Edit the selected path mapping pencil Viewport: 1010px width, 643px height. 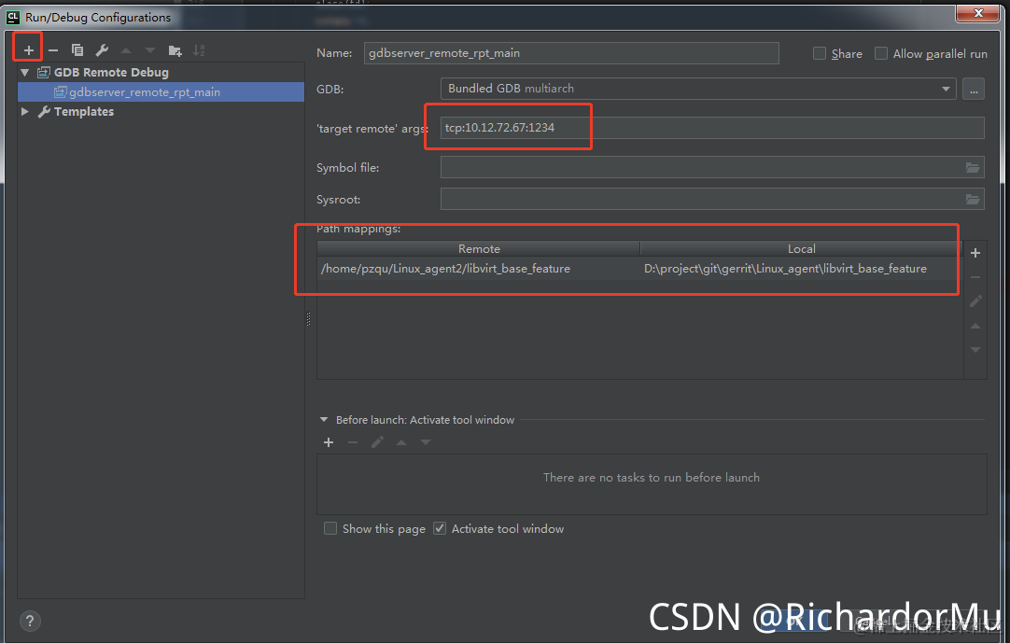[975, 301]
